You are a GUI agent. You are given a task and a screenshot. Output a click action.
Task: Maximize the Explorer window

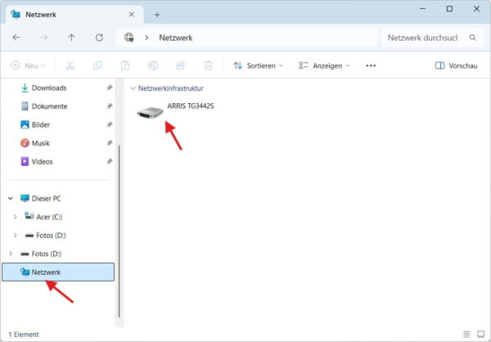point(449,9)
